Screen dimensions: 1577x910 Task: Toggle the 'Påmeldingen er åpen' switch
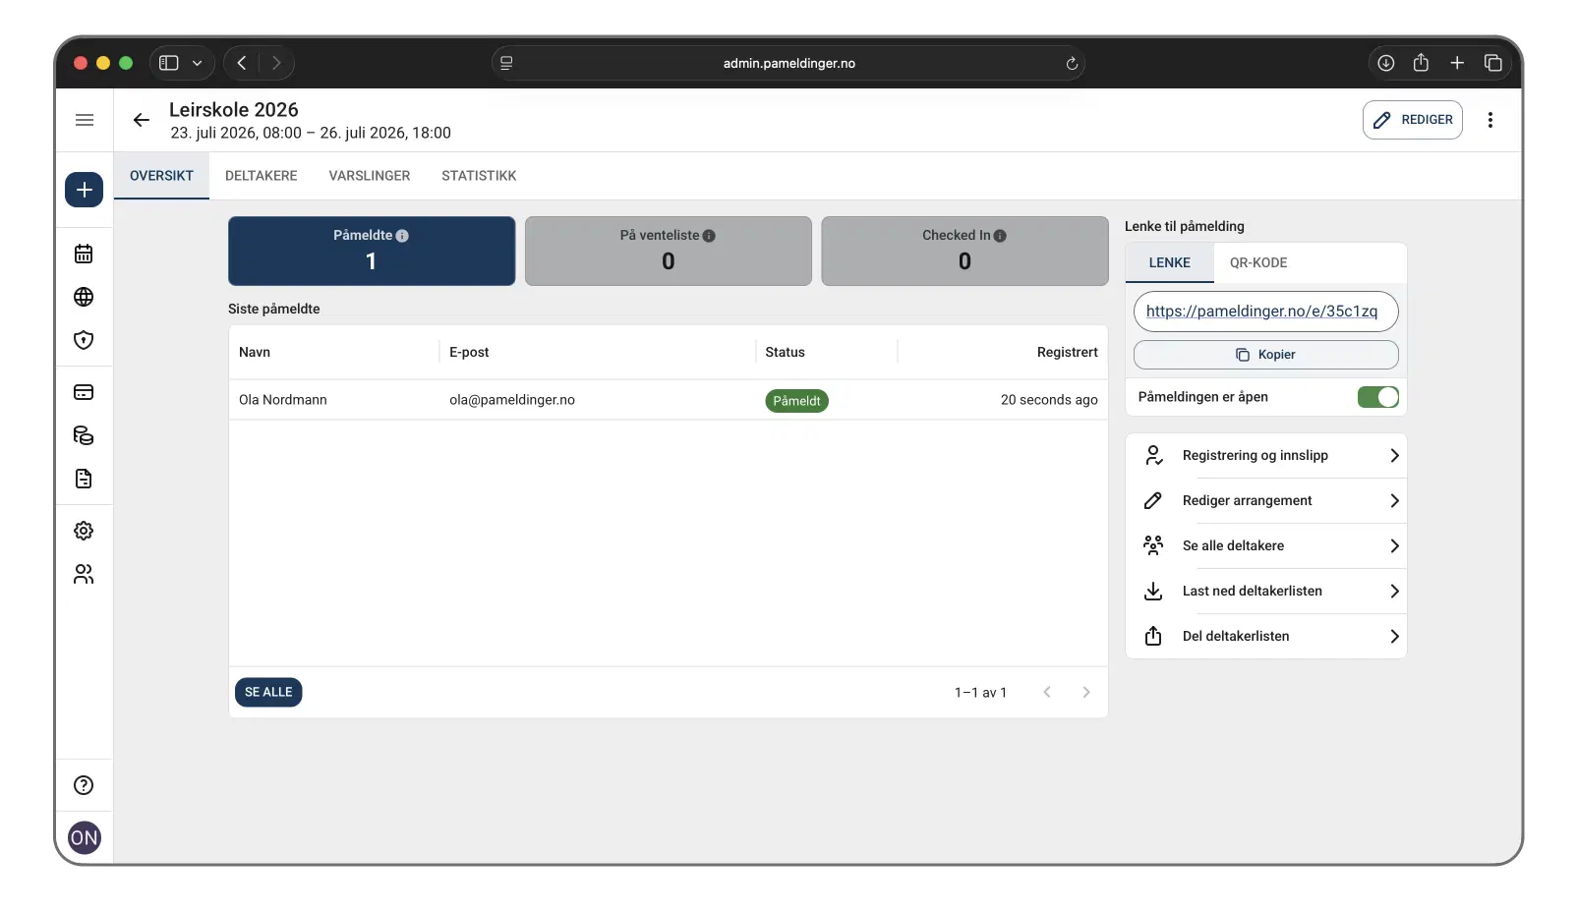point(1377,397)
